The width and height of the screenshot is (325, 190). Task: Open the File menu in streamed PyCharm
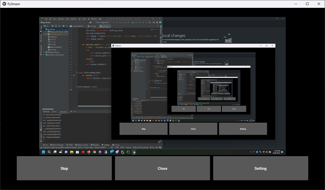[46, 19]
